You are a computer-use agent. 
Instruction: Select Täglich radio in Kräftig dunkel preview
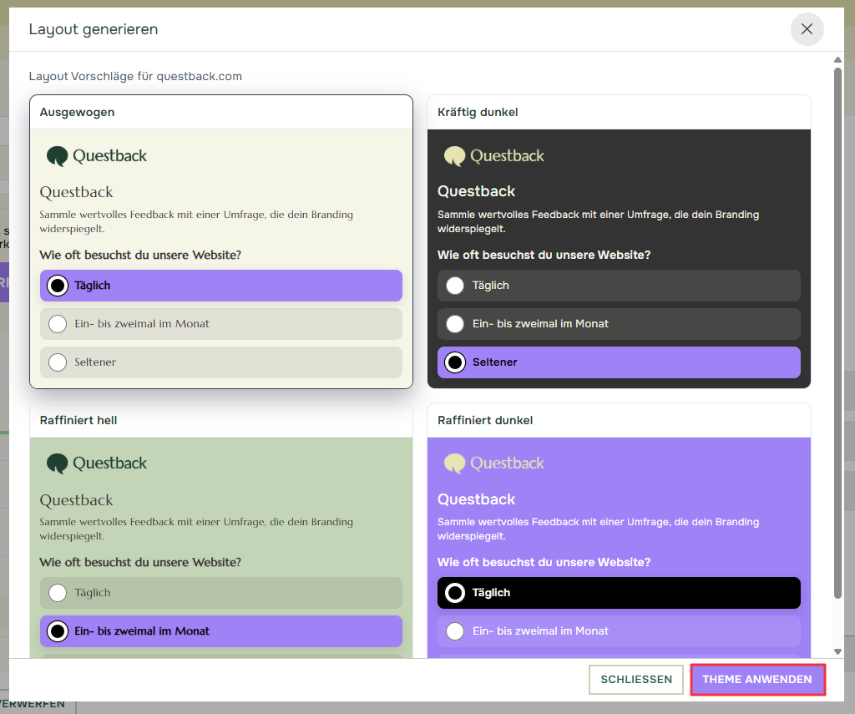point(455,286)
